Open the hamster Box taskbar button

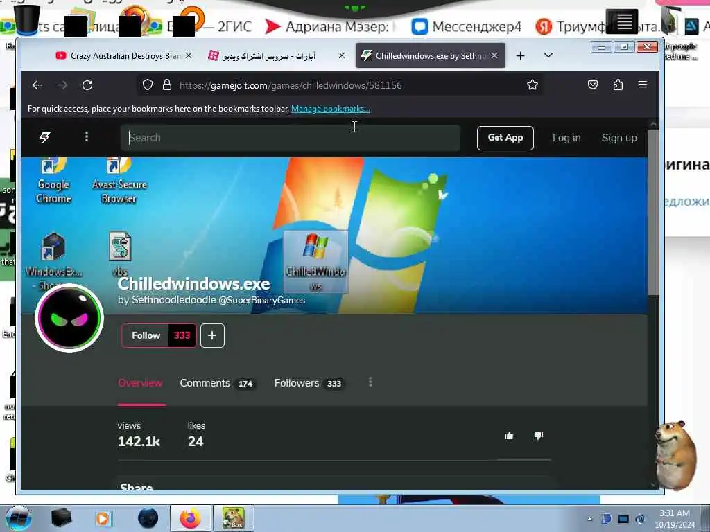(233, 518)
